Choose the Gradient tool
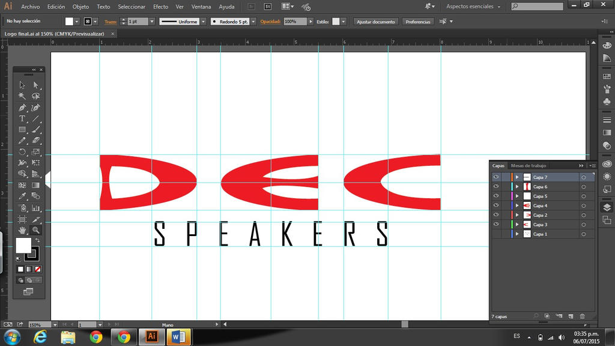The width and height of the screenshot is (615, 346). (35, 185)
